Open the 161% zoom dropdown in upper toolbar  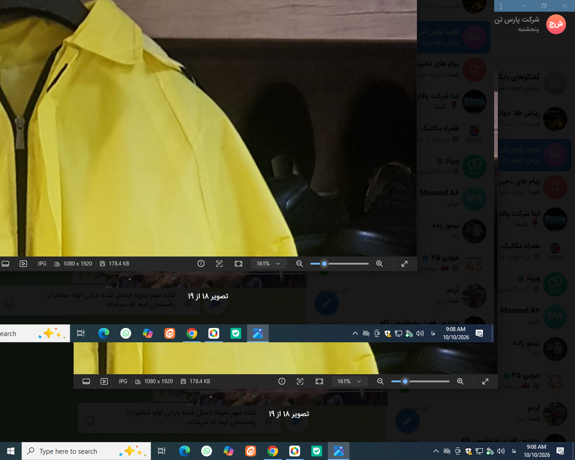[x=269, y=264]
